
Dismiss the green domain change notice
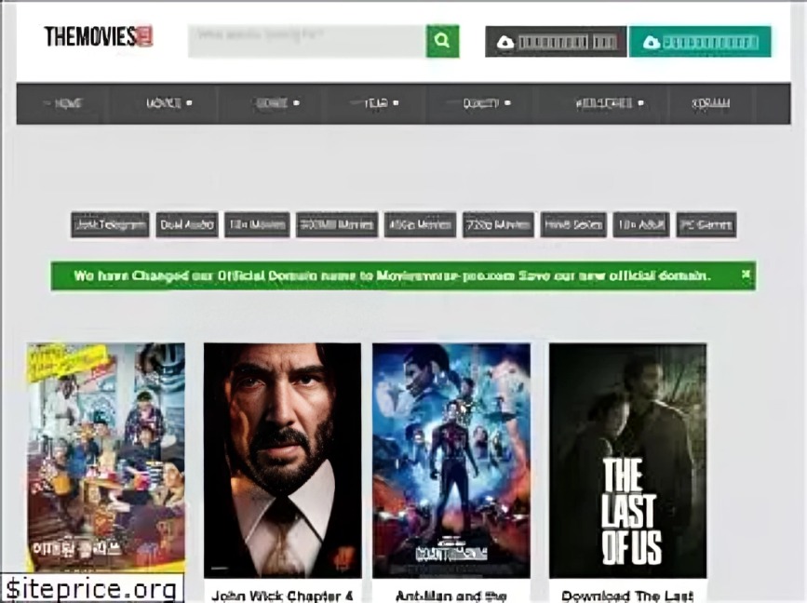[x=746, y=275]
